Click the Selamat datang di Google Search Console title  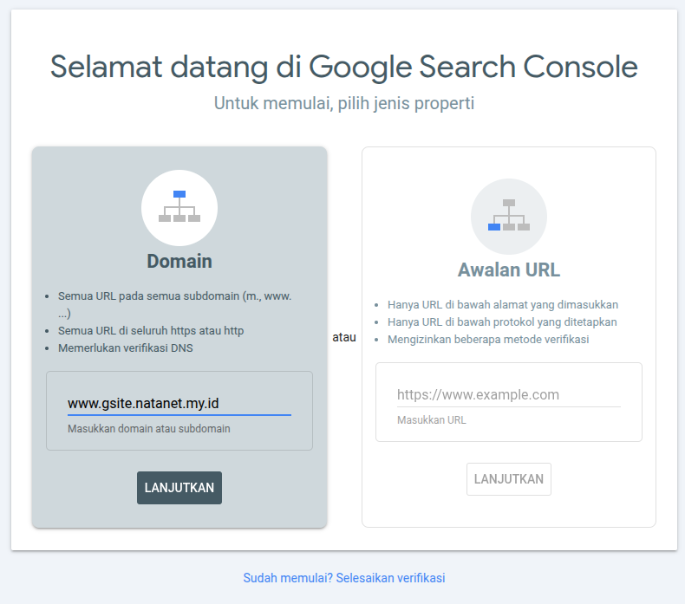click(344, 67)
